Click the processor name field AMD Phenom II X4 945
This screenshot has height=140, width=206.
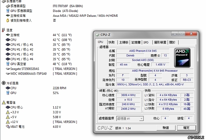tap(143, 51)
